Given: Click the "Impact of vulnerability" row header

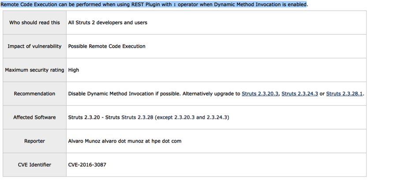Looking at the screenshot, I should click(x=34, y=46).
